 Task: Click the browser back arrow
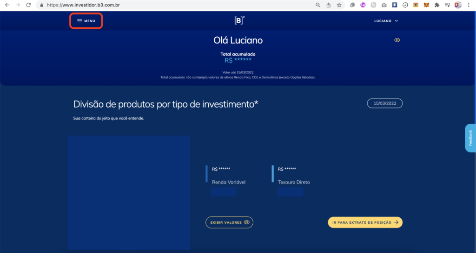click(x=7, y=5)
